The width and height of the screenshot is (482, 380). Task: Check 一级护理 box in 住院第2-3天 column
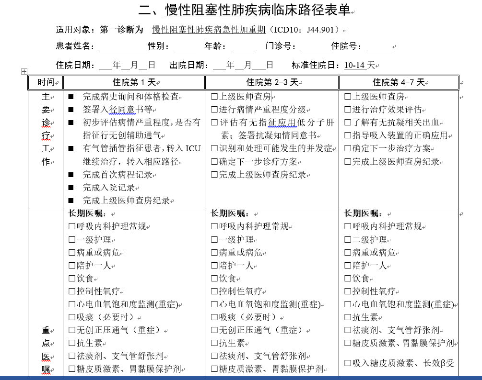tap(214, 239)
